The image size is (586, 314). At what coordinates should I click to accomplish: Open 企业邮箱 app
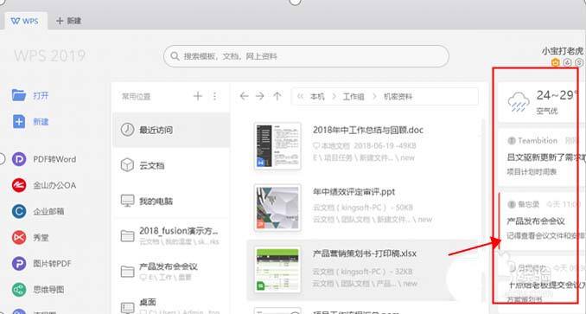[38, 212]
